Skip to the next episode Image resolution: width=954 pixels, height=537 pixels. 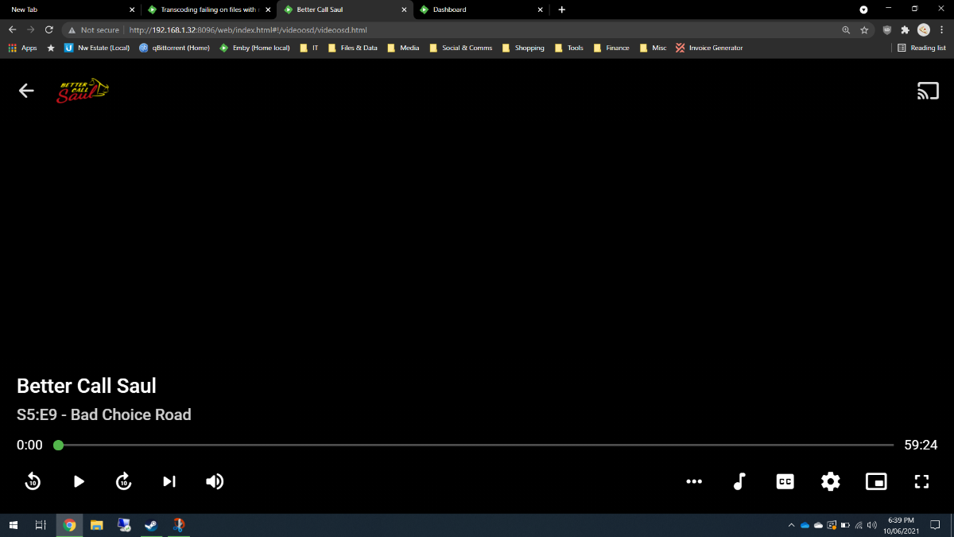pos(169,481)
